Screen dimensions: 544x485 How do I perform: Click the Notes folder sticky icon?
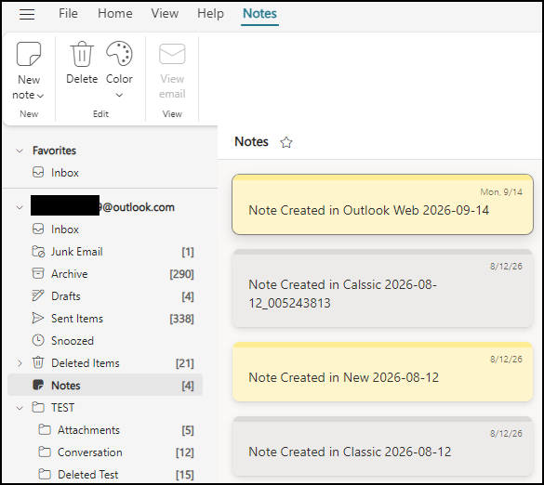[x=38, y=385]
